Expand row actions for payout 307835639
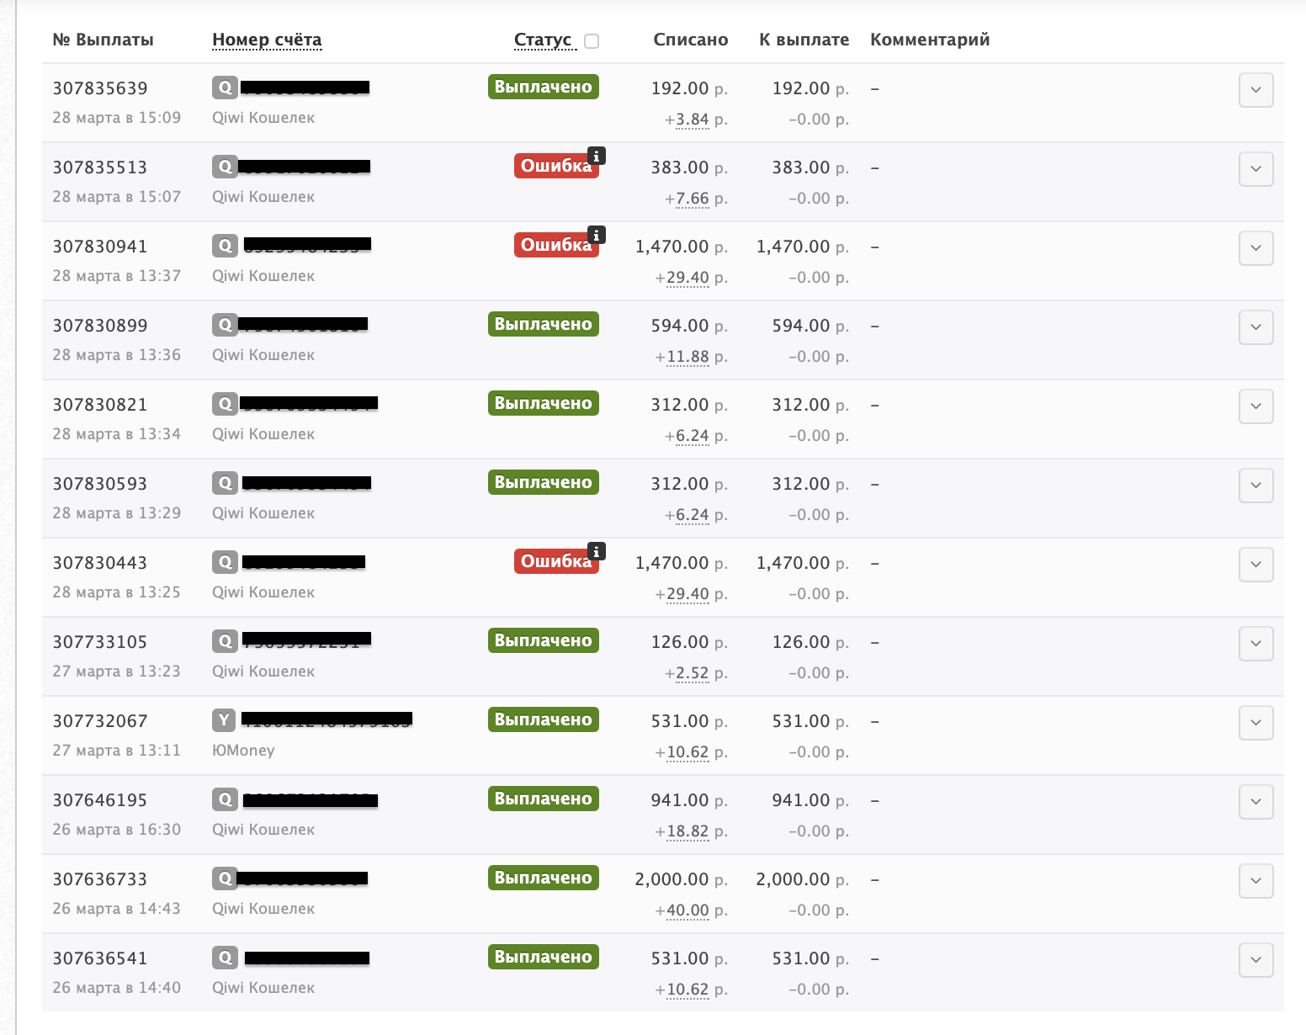The height and width of the screenshot is (1035, 1306). point(1256,90)
